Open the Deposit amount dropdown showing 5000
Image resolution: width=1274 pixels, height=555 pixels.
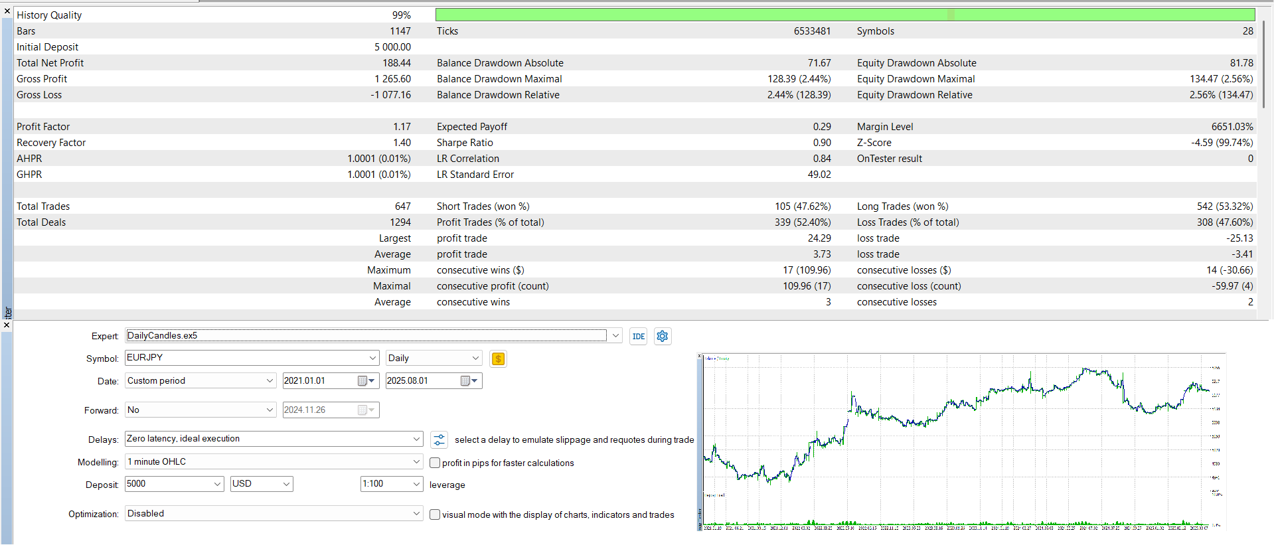tap(174, 484)
